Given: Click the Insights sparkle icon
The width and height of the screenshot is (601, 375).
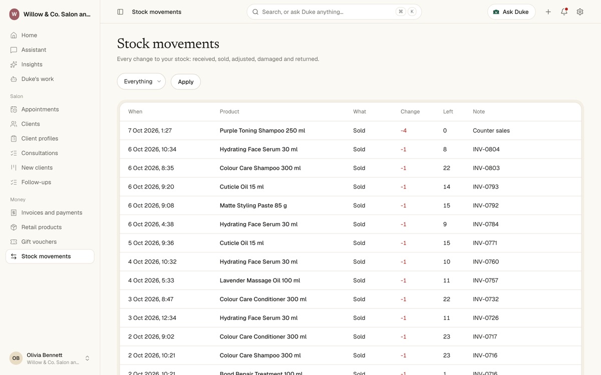Looking at the screenshot, I should tap(14, 64).
